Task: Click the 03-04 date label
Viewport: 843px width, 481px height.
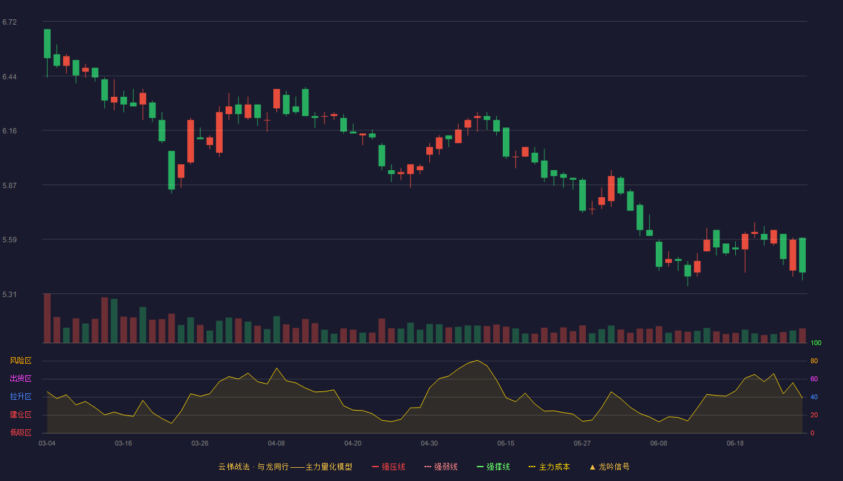Action: (x=47, y=443)
